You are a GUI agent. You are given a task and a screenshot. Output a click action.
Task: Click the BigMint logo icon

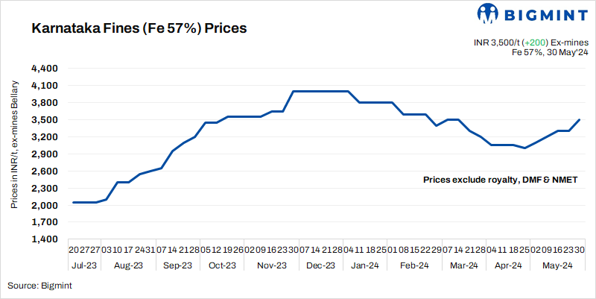pos(488,13)
